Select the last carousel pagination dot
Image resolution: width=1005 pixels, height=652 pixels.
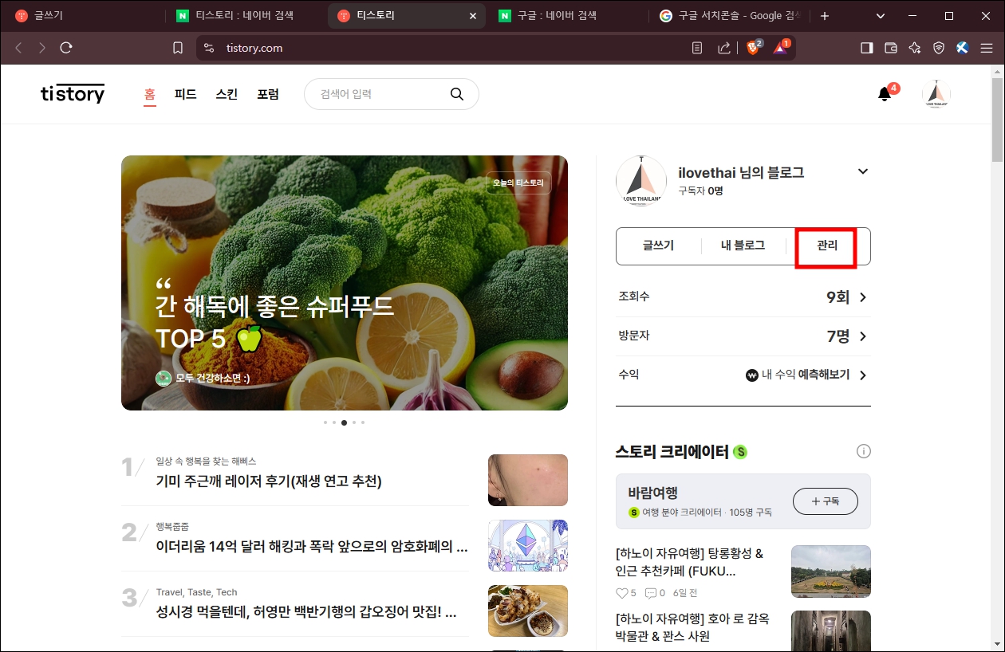(x=363, y=422)
